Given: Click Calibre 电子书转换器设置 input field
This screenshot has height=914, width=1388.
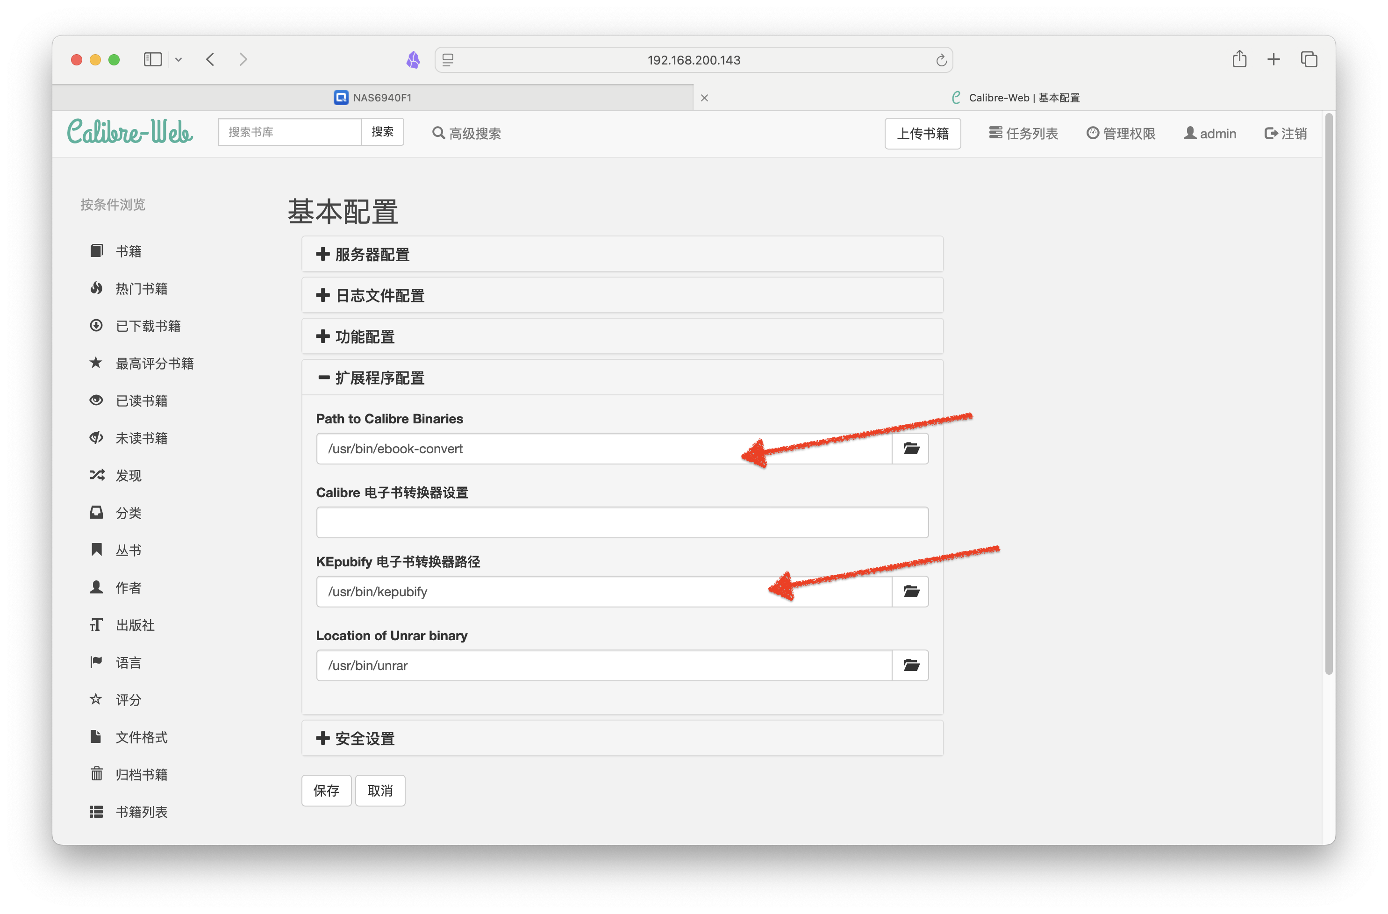Looking at the screenshot, I should coord(622,522).
